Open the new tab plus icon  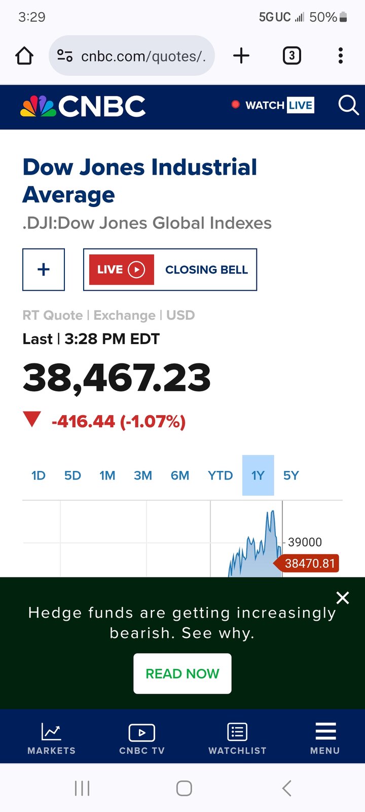pyautogui.click(x=241, y=56)
